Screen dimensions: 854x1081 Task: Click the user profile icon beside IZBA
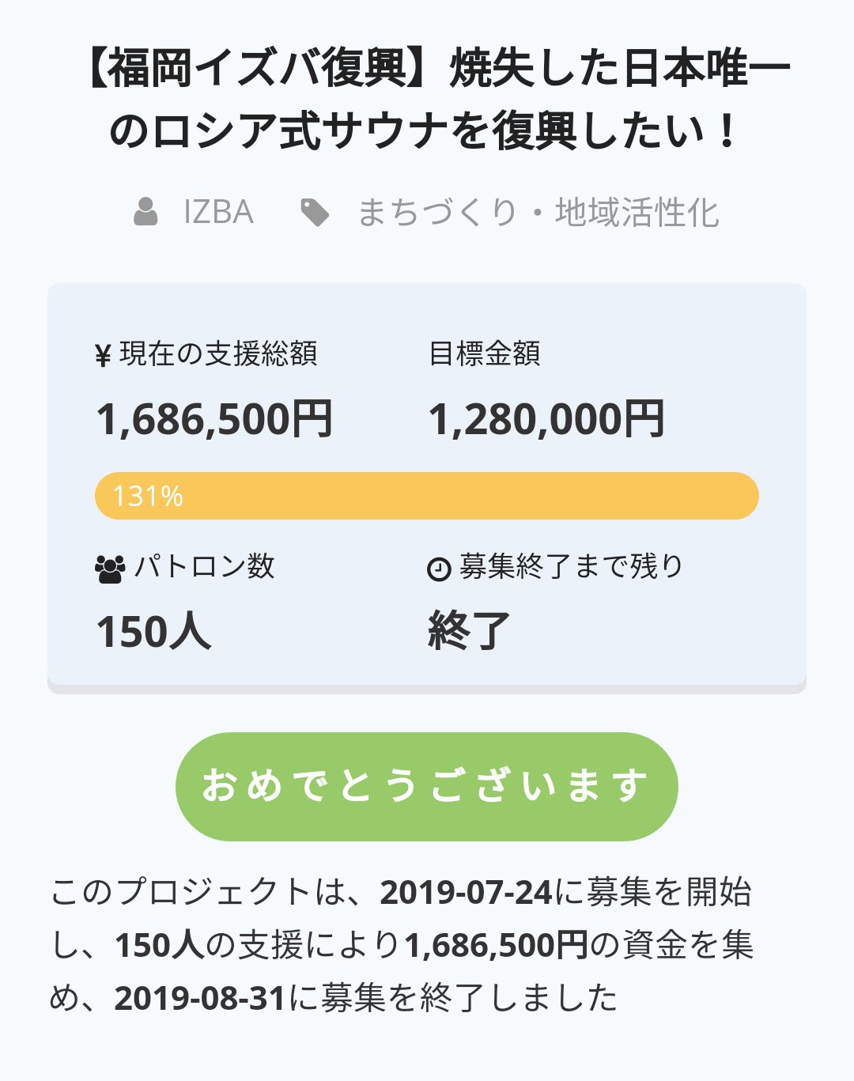(145, 212)
